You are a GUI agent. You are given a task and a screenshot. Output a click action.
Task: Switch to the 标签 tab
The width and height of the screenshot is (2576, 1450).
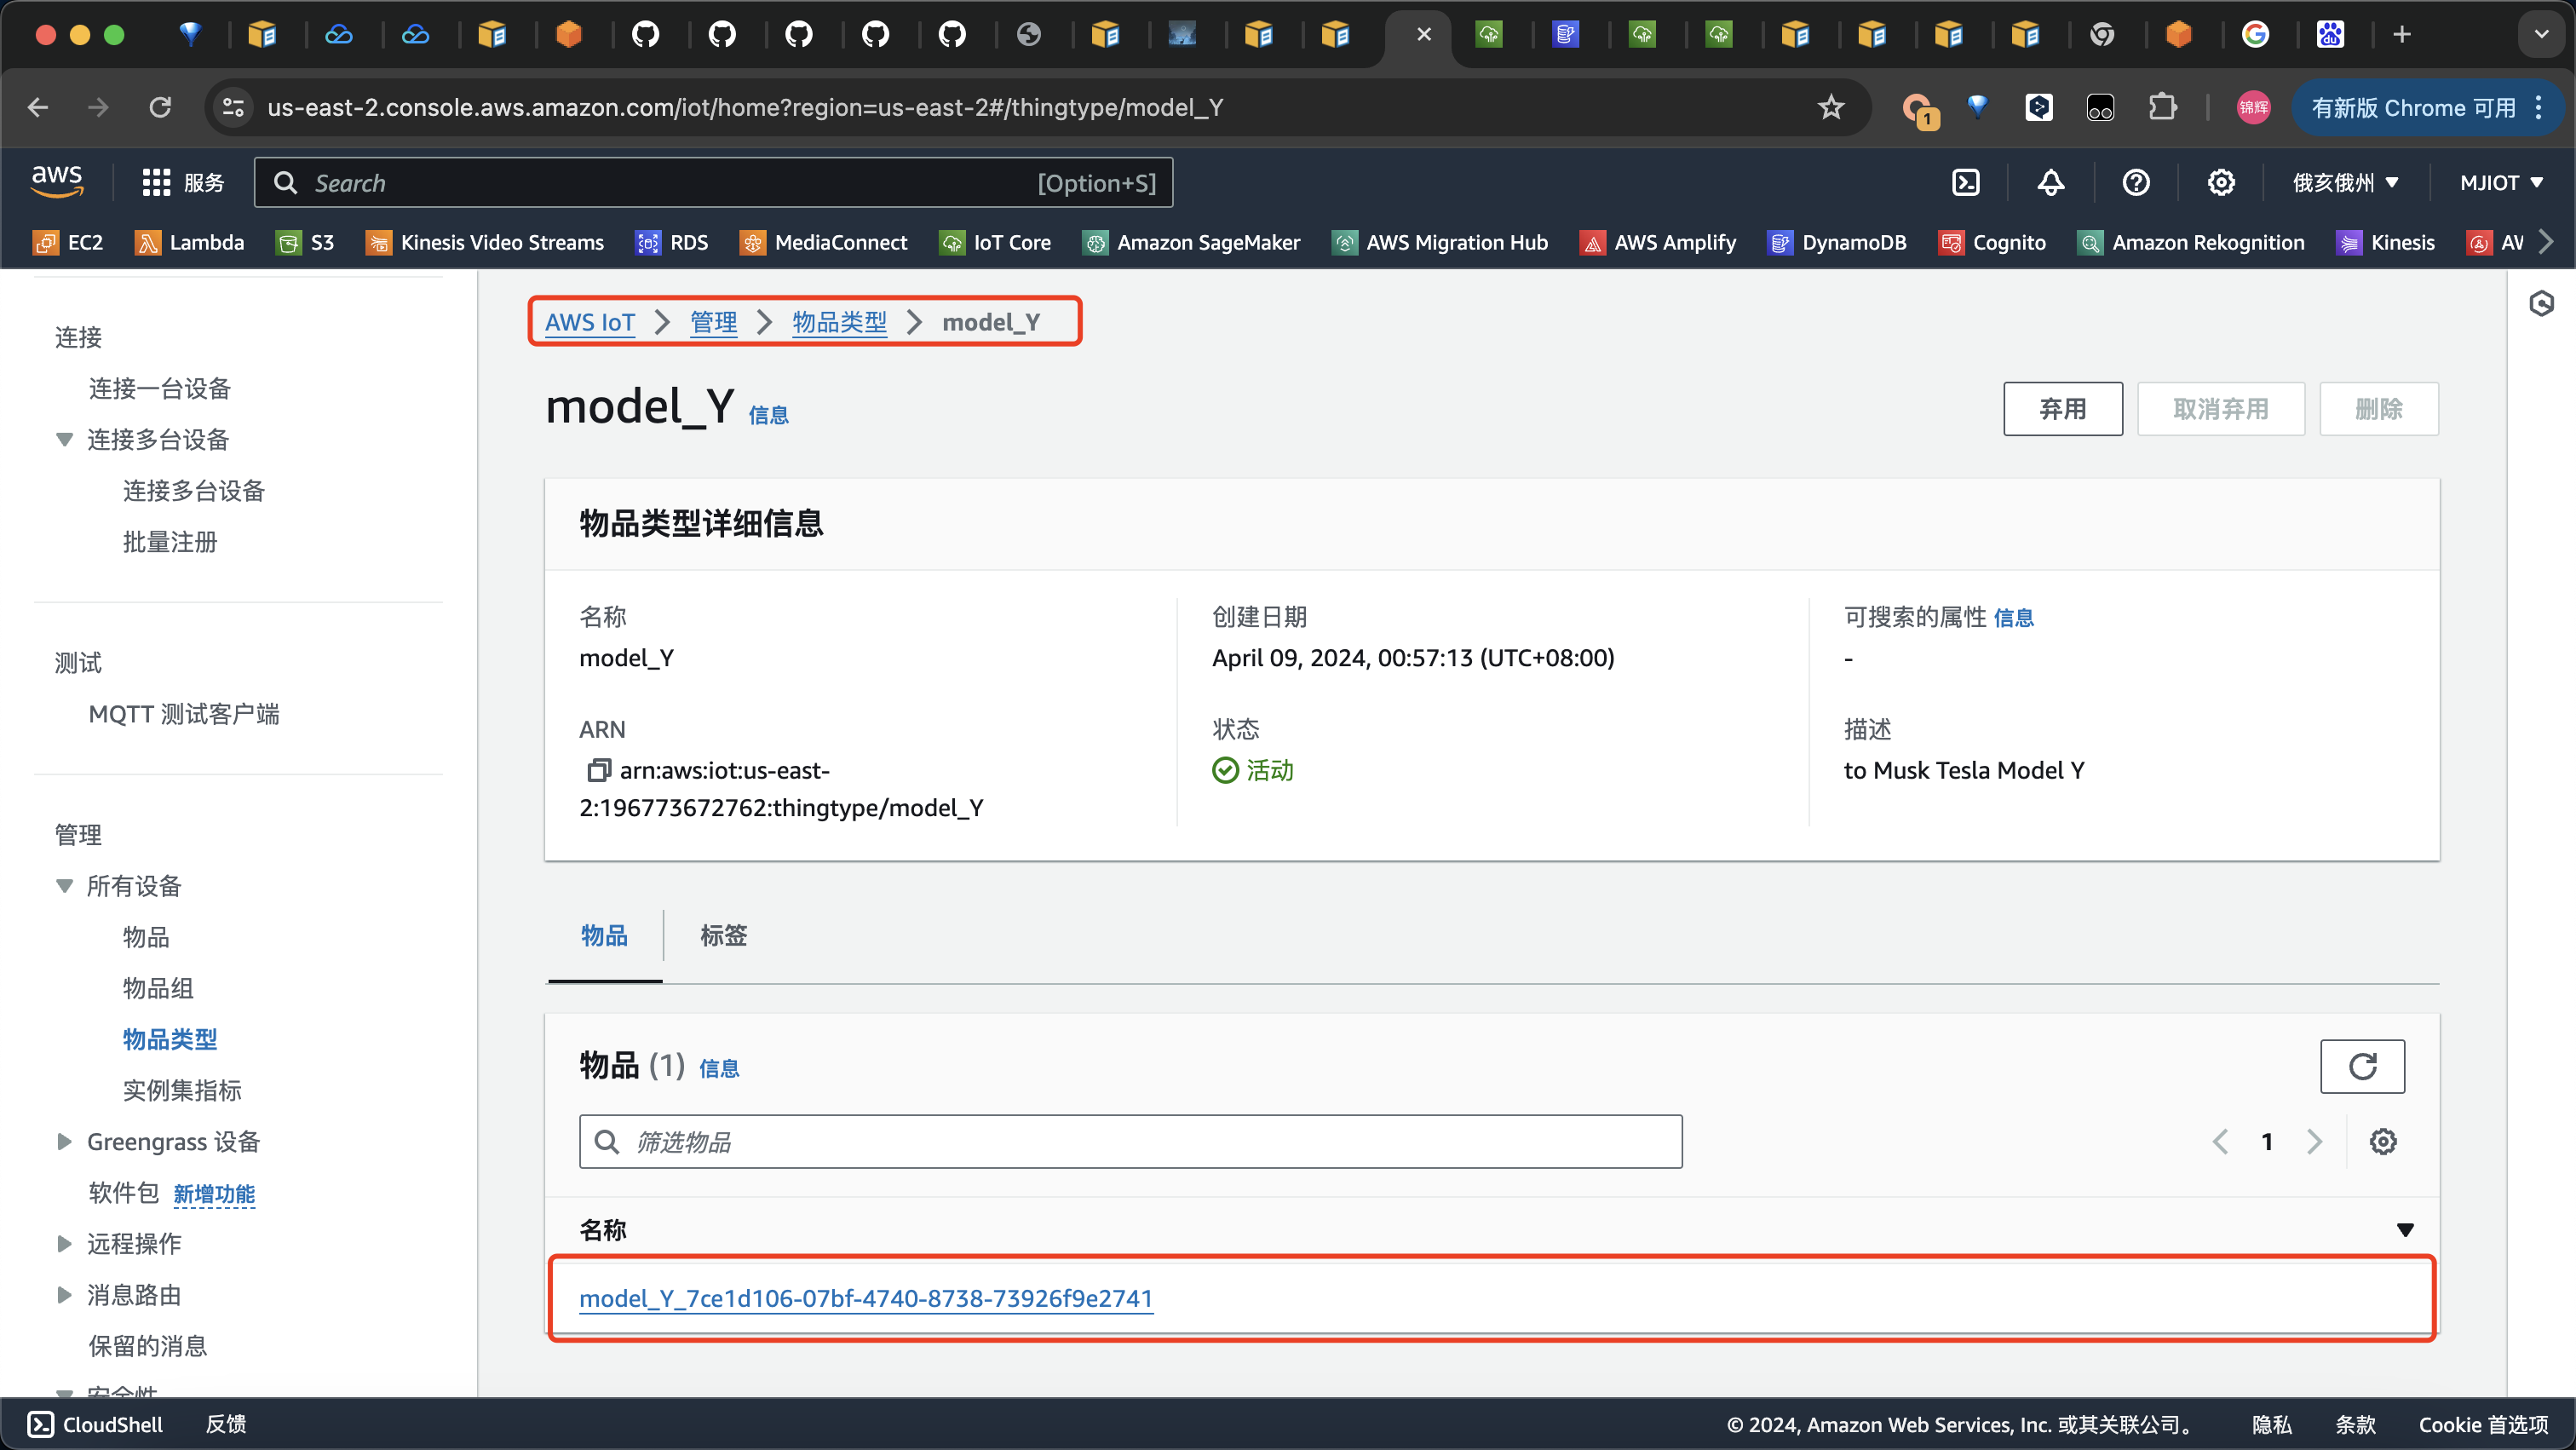click(723, 935)
